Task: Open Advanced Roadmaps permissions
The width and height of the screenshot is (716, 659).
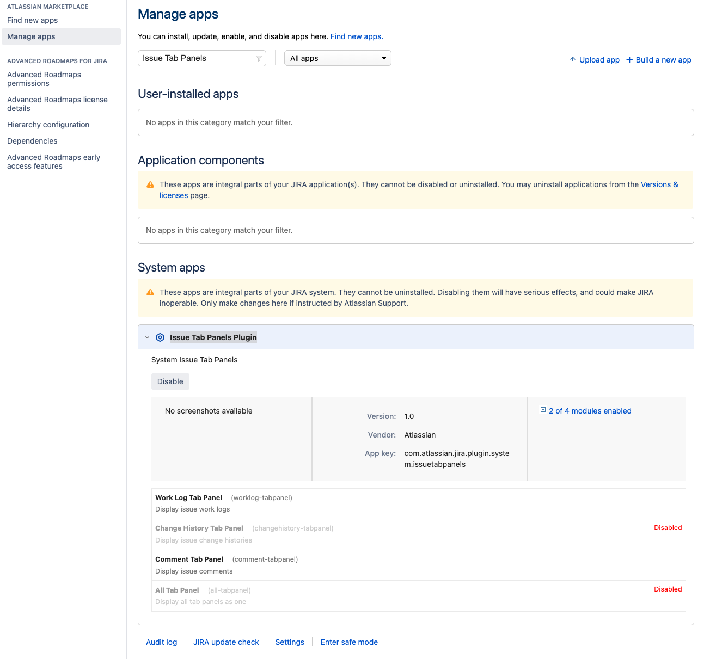Action: coord(44,79)
